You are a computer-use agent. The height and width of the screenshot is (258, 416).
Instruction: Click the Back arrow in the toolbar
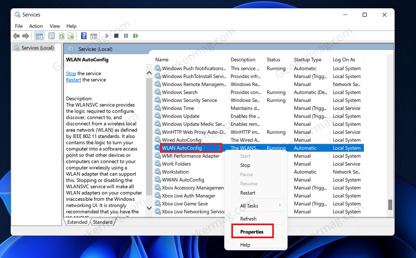point(16,36)
